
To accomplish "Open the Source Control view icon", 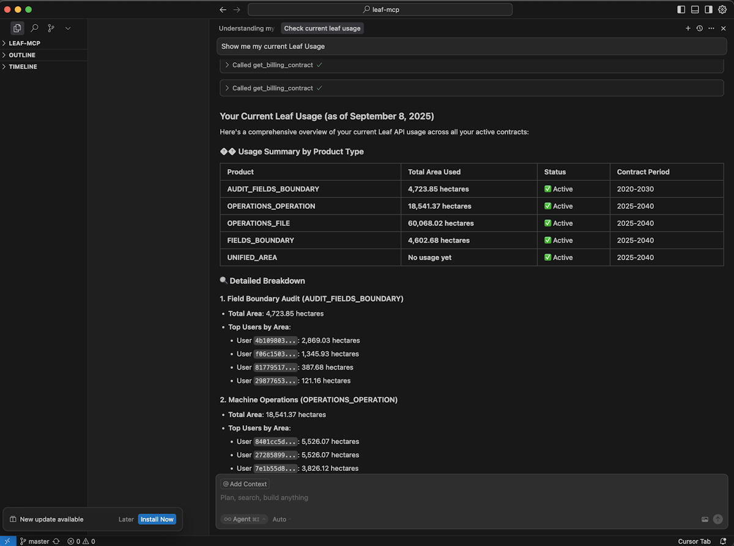I will [x=51, y=28].
